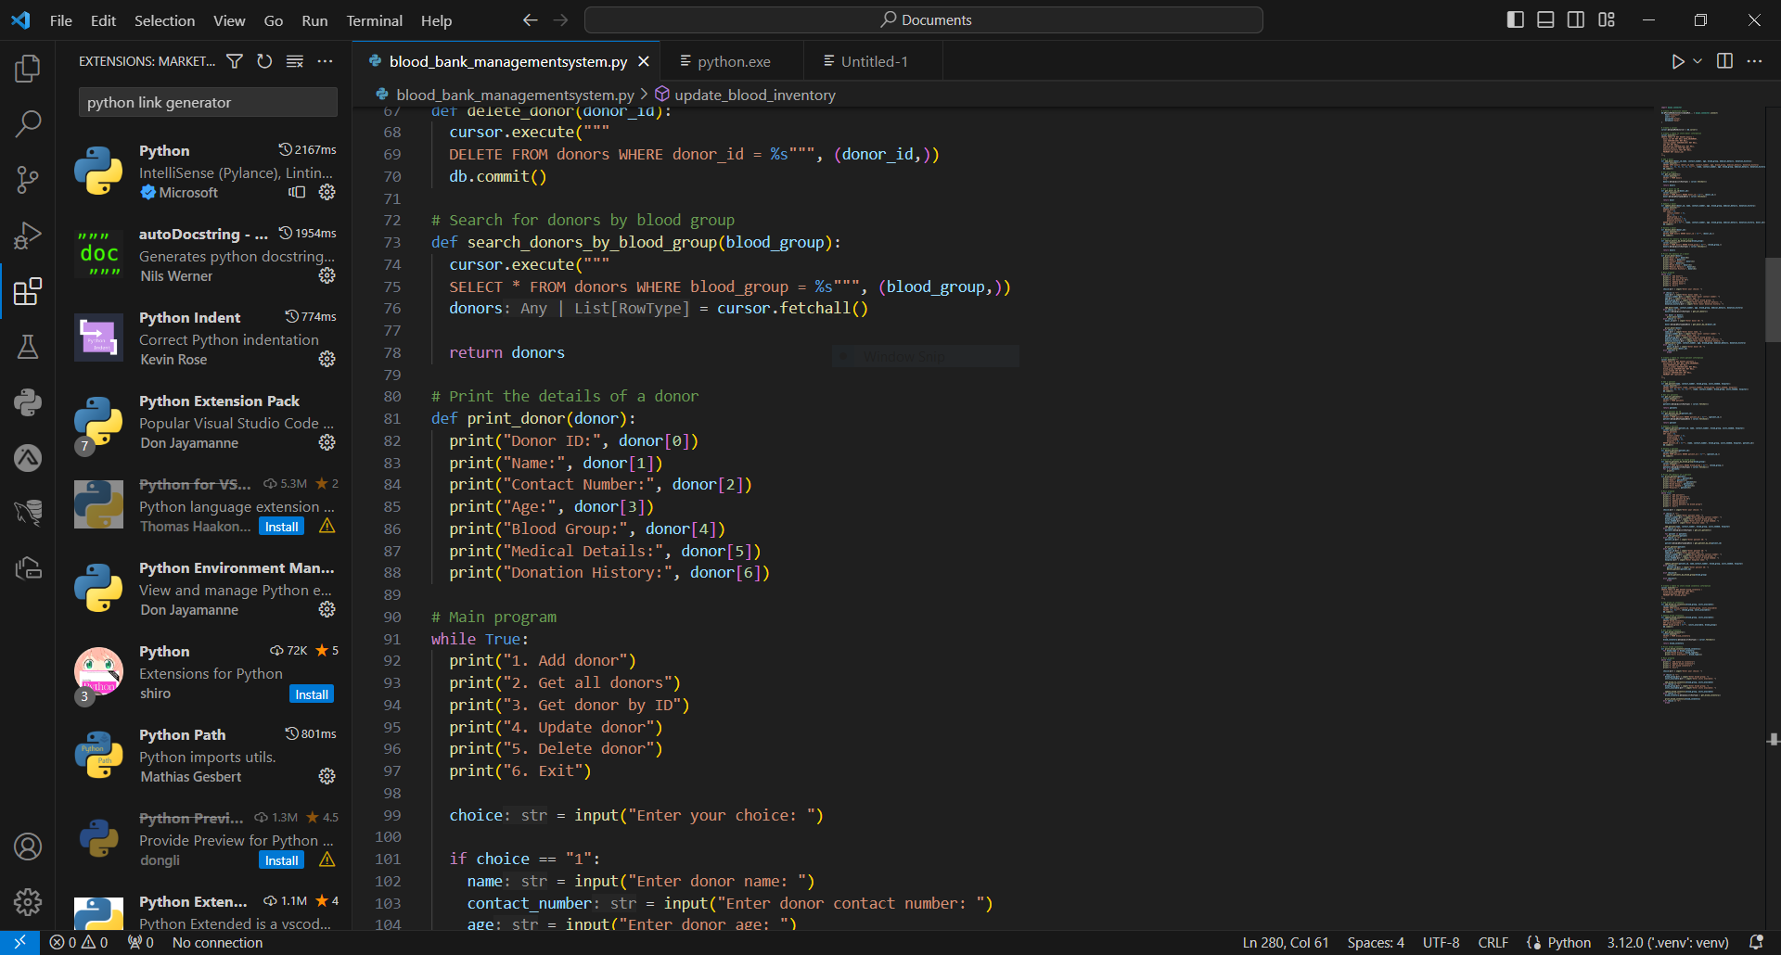Open the Search view in activity bar
The height and width of the screenshot is (955, 1781).
28,123
